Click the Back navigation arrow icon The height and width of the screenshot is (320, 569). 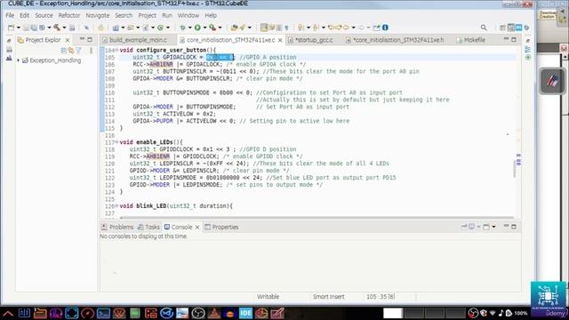pos(346,28)
